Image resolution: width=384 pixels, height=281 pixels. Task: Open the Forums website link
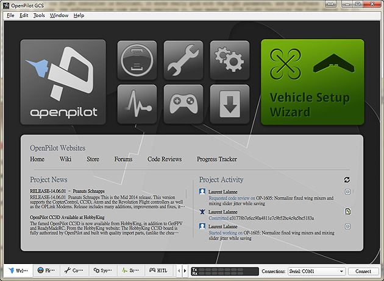(123, 159)
